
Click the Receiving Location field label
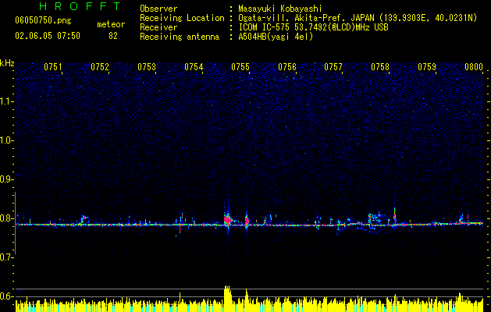coord(182,18)
